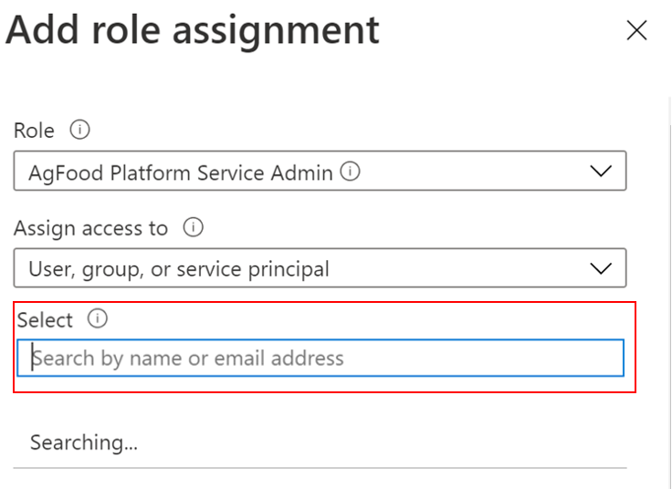Click the AgFood Platform Service Admin text
This screenshot has height=489, width=672.
181,172
